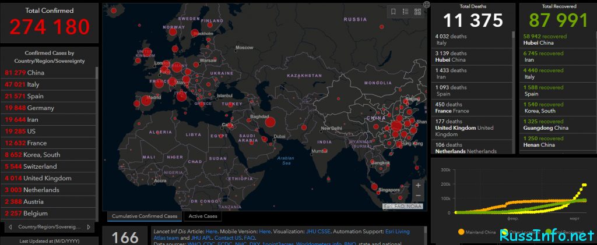Zoom out on the map
This screenshot has width=597, height=245.
[x=418, y=196]
